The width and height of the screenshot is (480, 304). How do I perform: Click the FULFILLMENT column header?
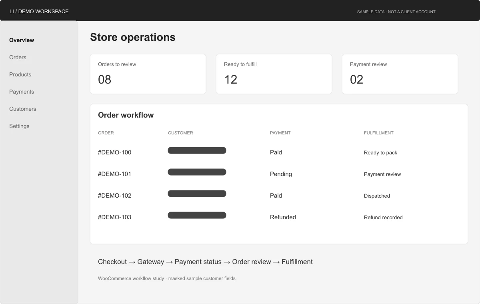point(379,133)
